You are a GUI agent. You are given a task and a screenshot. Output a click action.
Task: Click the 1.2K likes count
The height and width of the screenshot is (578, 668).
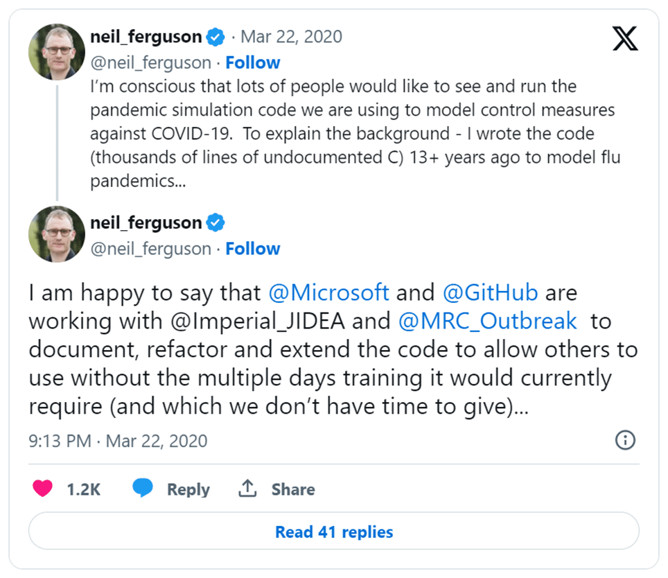coord(83,489)
